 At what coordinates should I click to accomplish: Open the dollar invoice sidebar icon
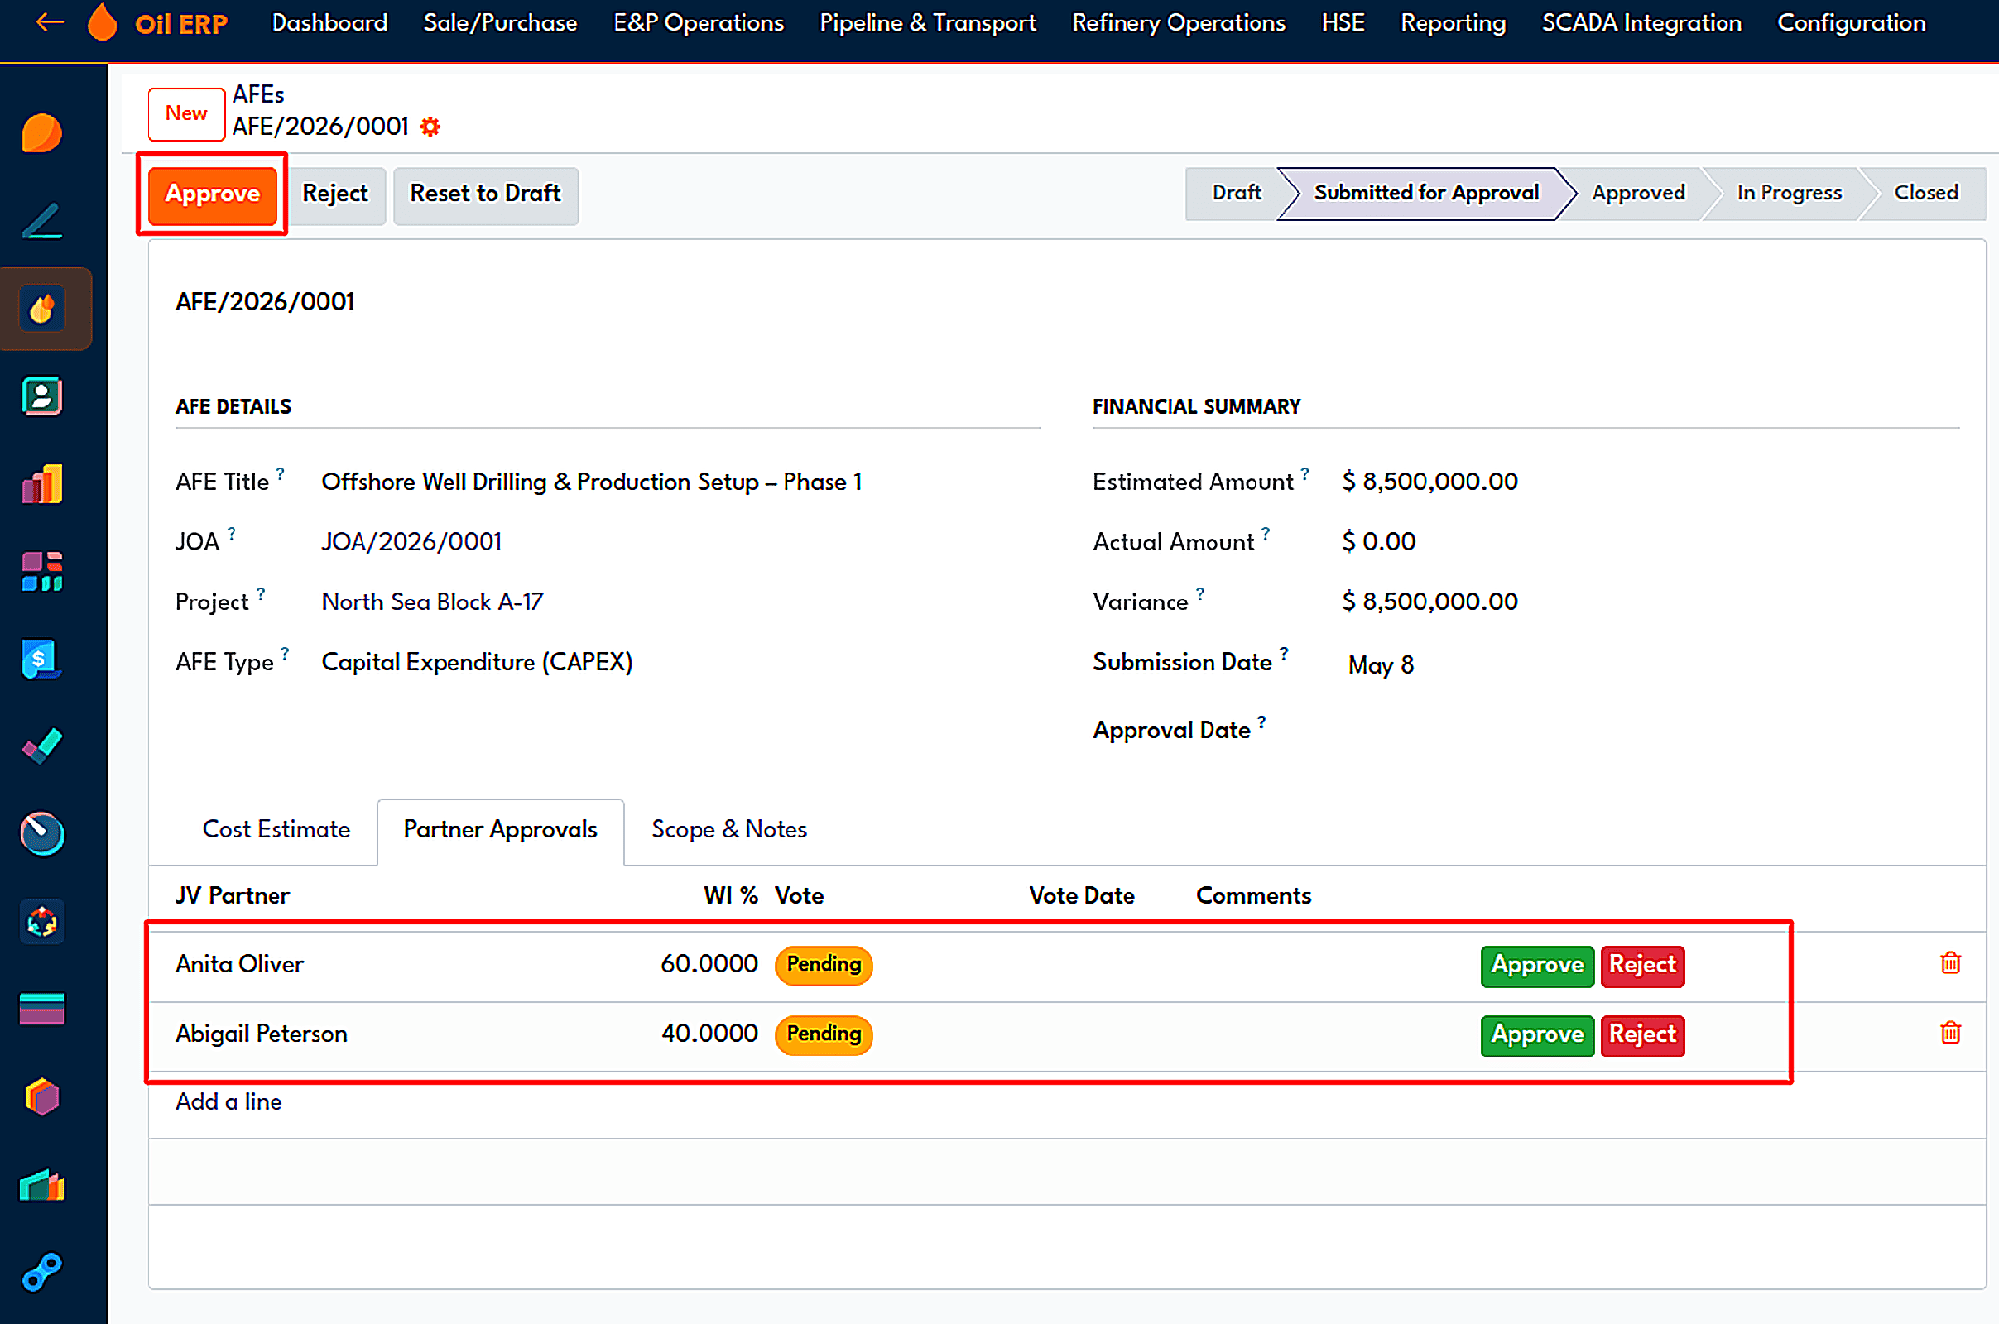[42, 659]
